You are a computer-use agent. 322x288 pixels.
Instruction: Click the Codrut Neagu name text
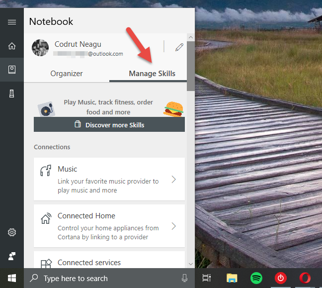point(78,44)
